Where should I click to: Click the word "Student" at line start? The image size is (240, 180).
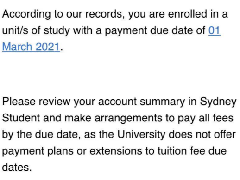[21, 118]
